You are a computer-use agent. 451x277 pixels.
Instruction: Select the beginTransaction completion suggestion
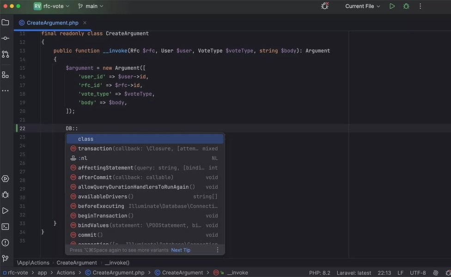pos(145,216)
